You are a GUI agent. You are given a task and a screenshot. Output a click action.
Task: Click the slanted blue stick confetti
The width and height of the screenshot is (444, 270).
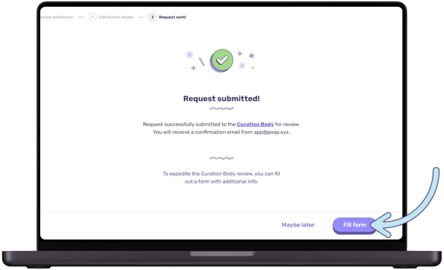pyautogui.click(x=201, y=61)
